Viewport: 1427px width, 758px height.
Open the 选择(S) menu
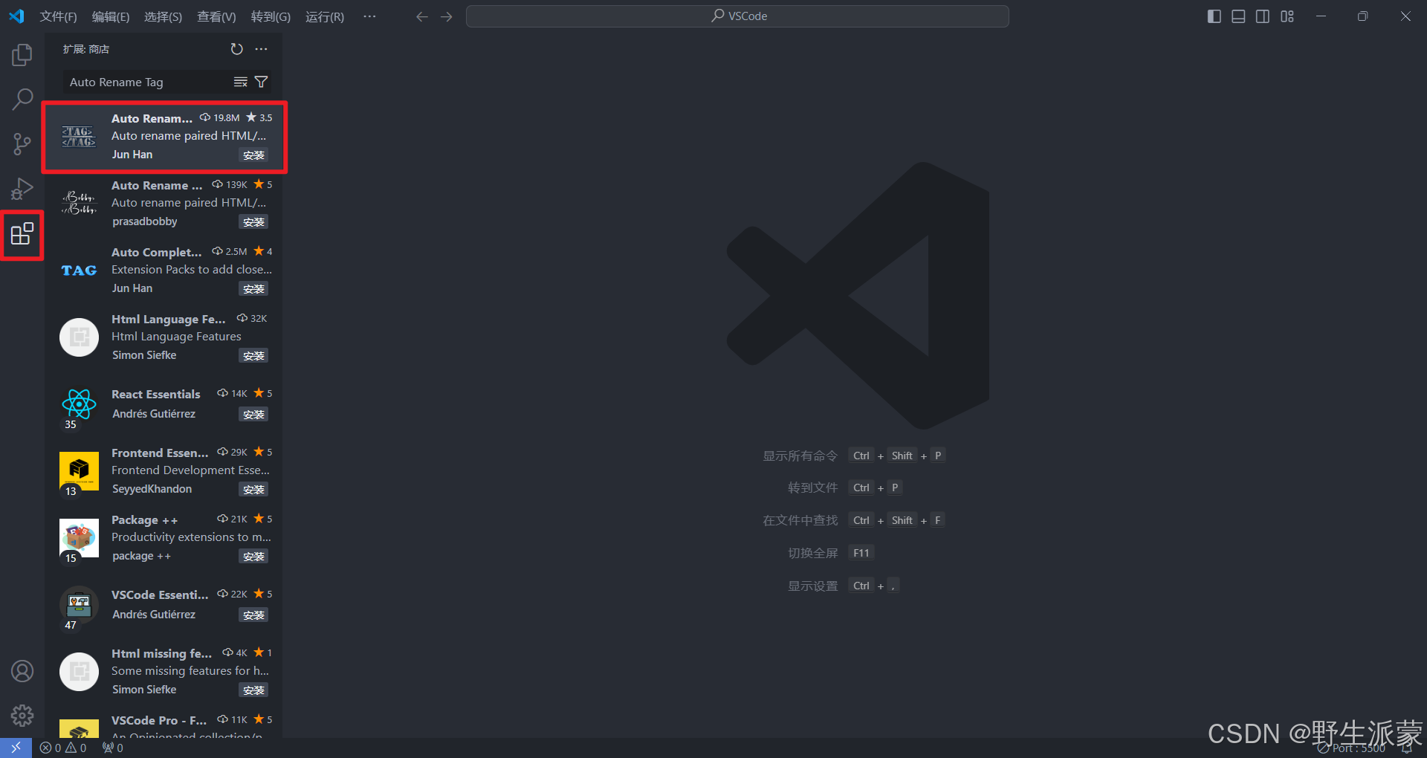coord(163,16)
